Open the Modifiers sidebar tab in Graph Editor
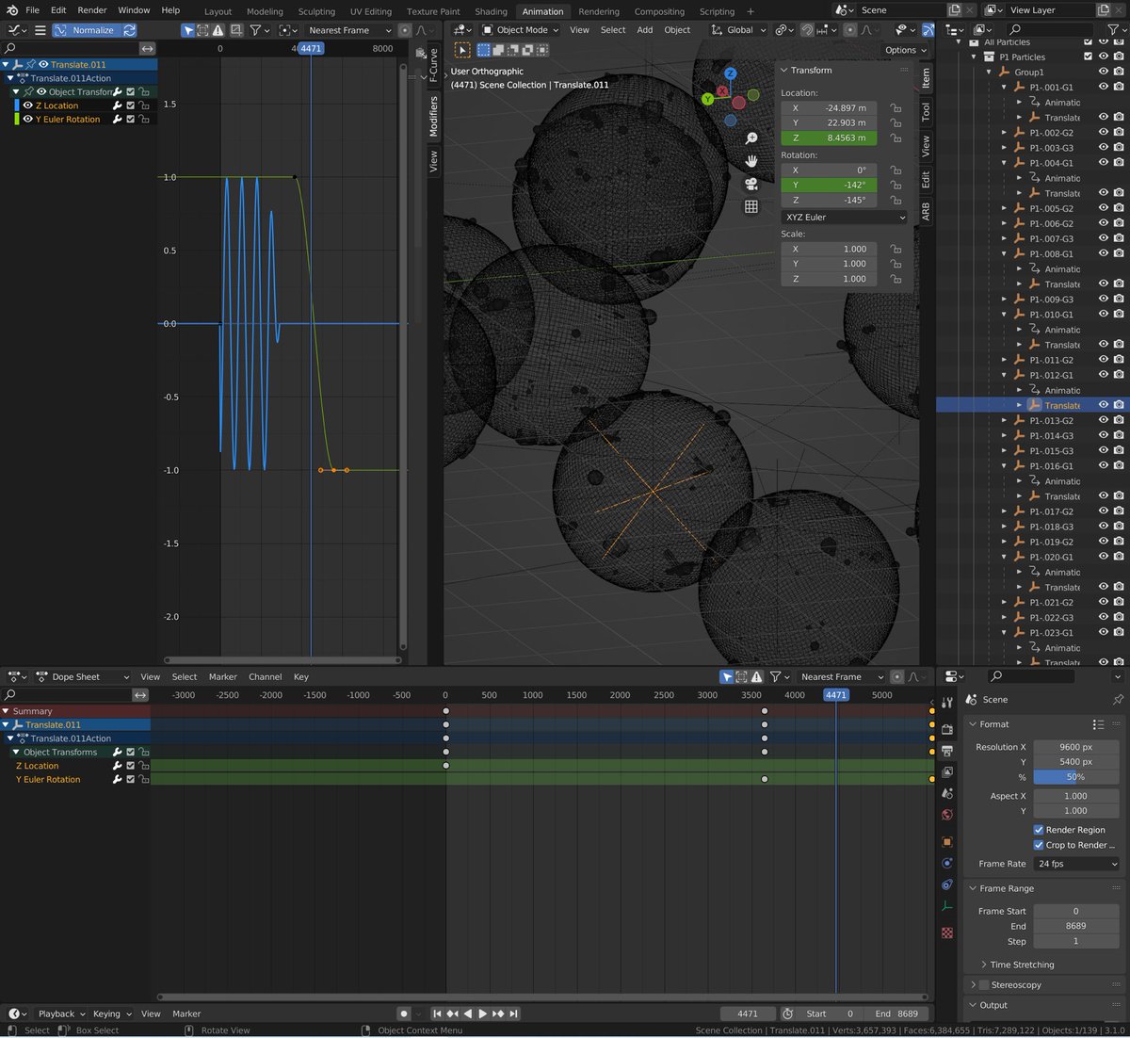Image resolution: width=1130 pixels, height=1038 pixels. coord(433,117)
